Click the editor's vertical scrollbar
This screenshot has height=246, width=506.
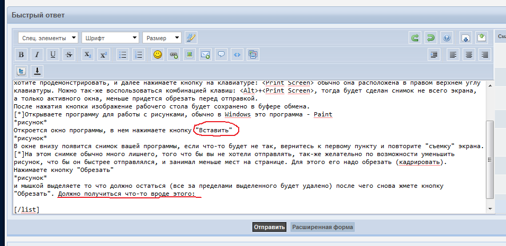pyautogui.click(x=490, y=159)
